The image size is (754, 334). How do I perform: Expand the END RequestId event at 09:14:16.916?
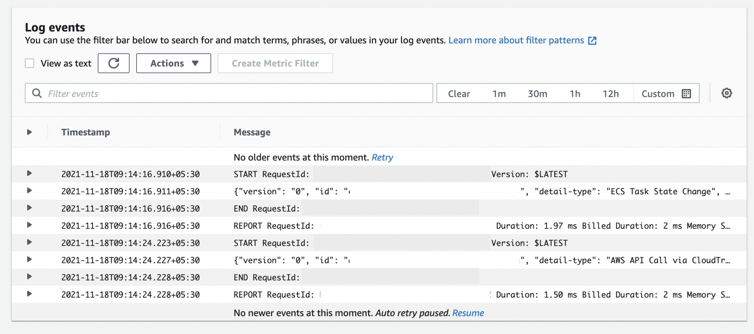tap(29, 208)
